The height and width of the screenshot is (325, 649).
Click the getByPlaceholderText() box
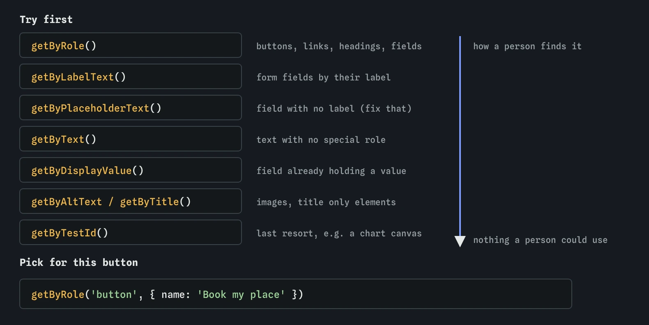tap(131, 108)
